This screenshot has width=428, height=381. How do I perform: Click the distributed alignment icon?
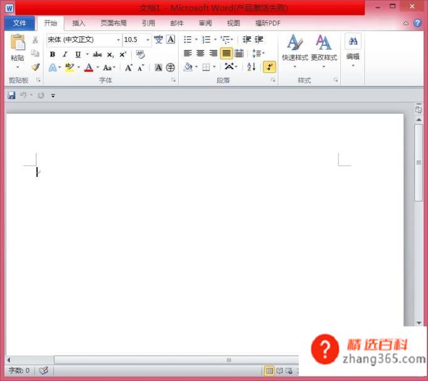239,53
